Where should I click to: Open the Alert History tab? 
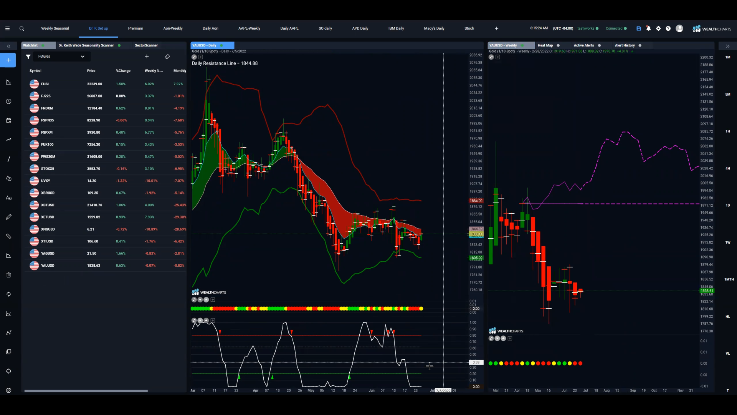[625, 45]
